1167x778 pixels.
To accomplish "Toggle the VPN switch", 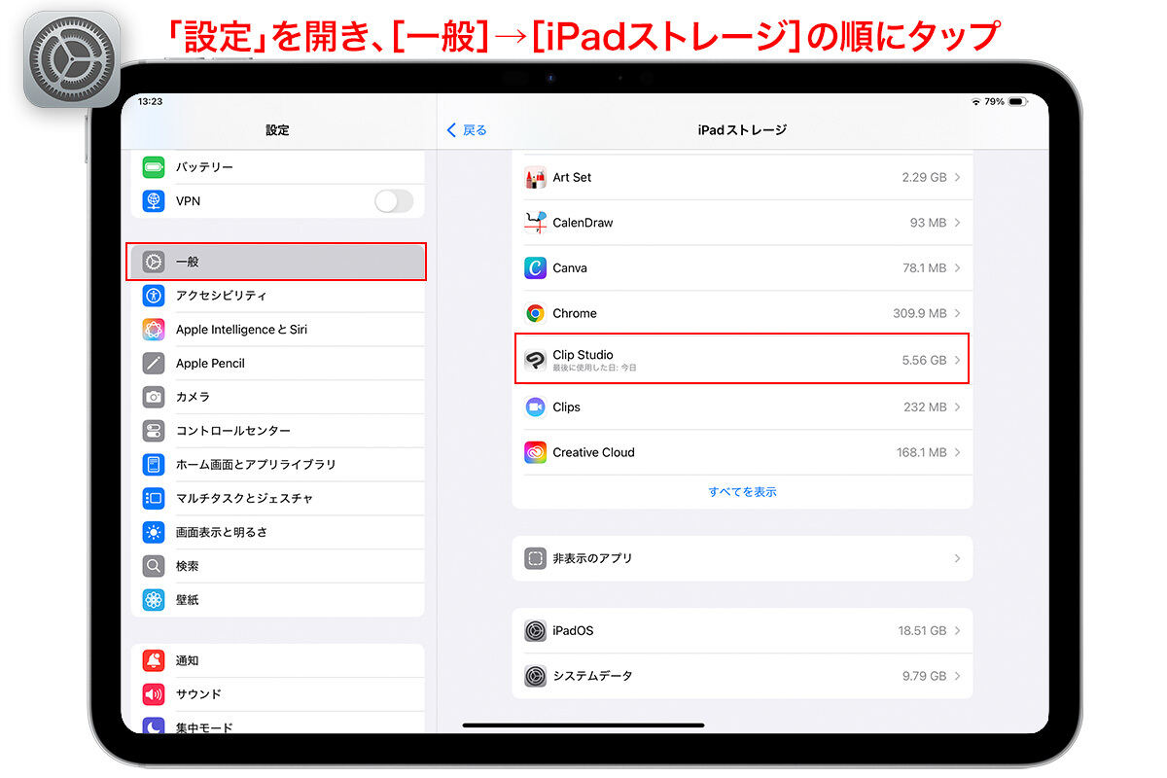I will [394, 201].
